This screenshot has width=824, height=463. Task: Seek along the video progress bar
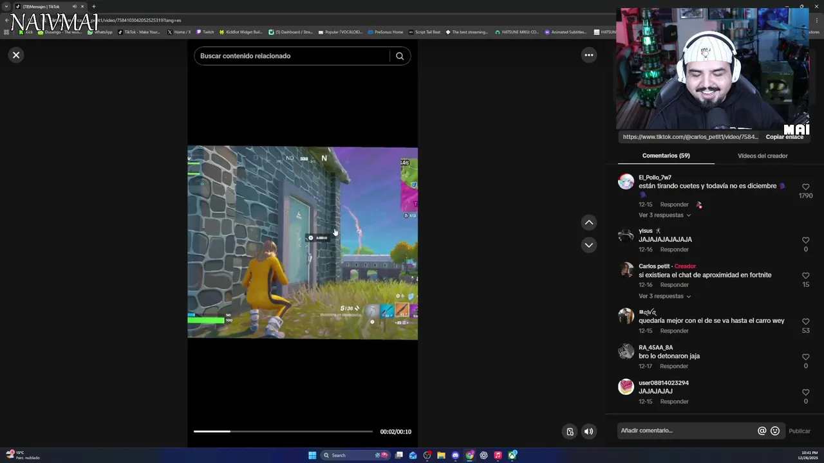point(283,431)
